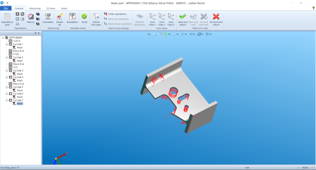The image size is (316, 170).
Task: Run Automatic machining
Action: tap(48, 18)
